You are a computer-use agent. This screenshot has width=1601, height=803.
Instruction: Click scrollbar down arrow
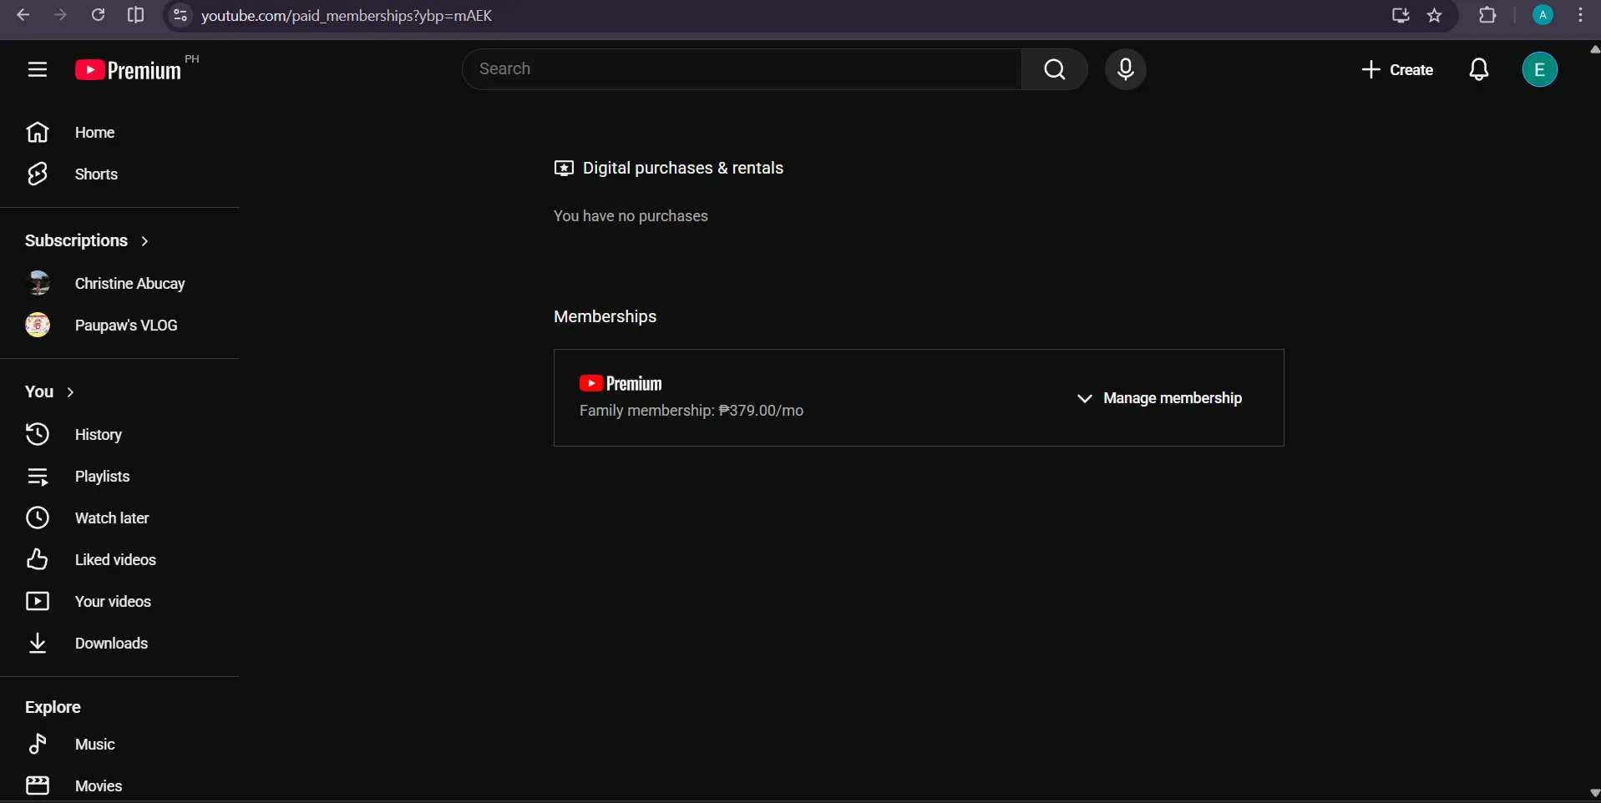[x=1593, y=793]
